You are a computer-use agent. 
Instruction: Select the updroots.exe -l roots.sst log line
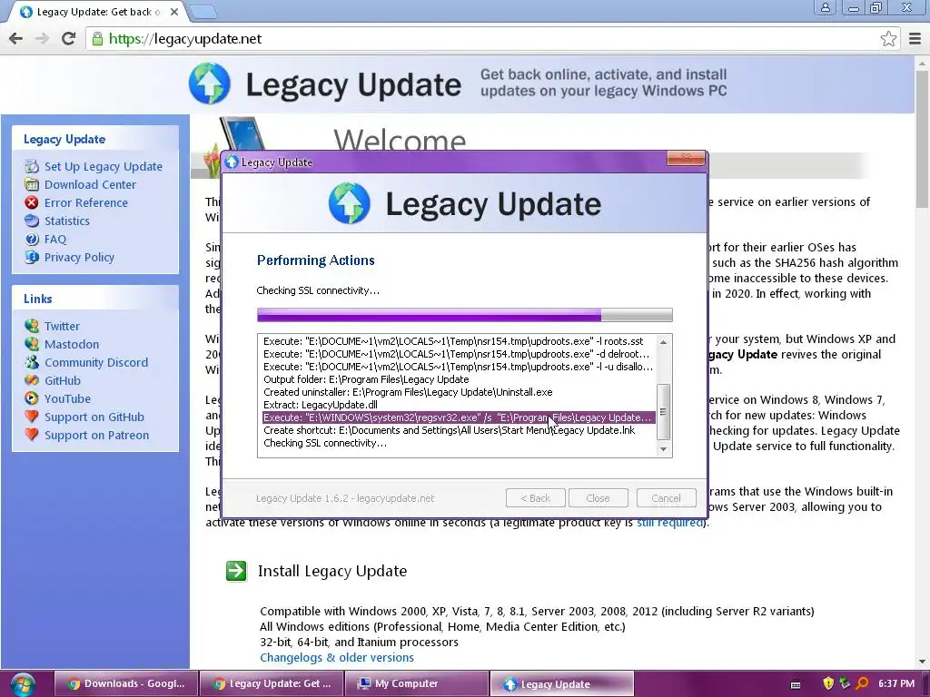453,341
